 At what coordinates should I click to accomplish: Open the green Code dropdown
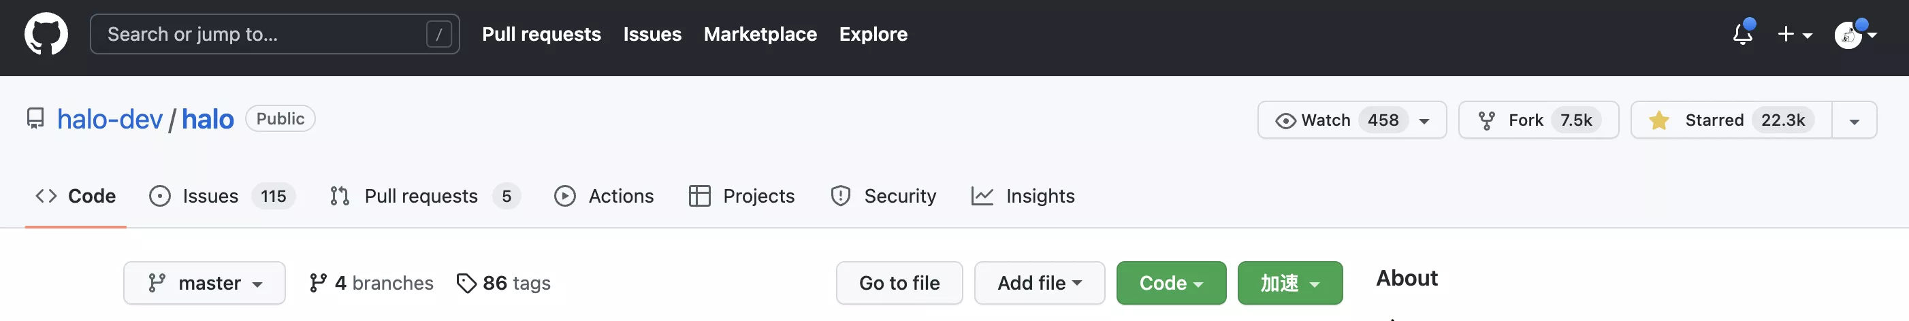(x=1170, y=282)
